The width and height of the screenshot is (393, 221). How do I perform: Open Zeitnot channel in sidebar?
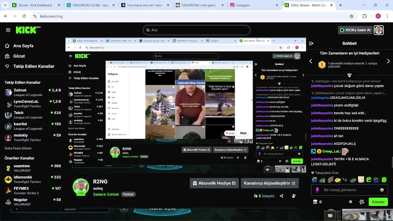click(33, 92)
